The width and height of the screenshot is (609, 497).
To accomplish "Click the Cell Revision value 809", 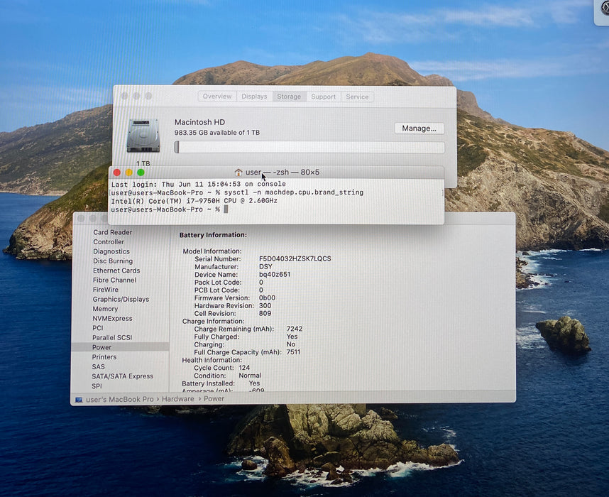I will click(x=265, y=313).
